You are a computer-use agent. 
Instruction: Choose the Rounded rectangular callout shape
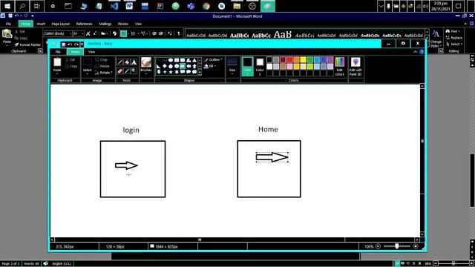(x=183, y=72)
